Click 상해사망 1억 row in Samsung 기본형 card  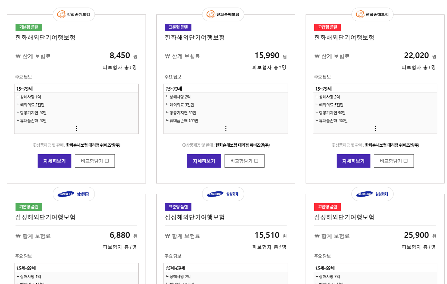pyautogui.click(x=29, y=277)
